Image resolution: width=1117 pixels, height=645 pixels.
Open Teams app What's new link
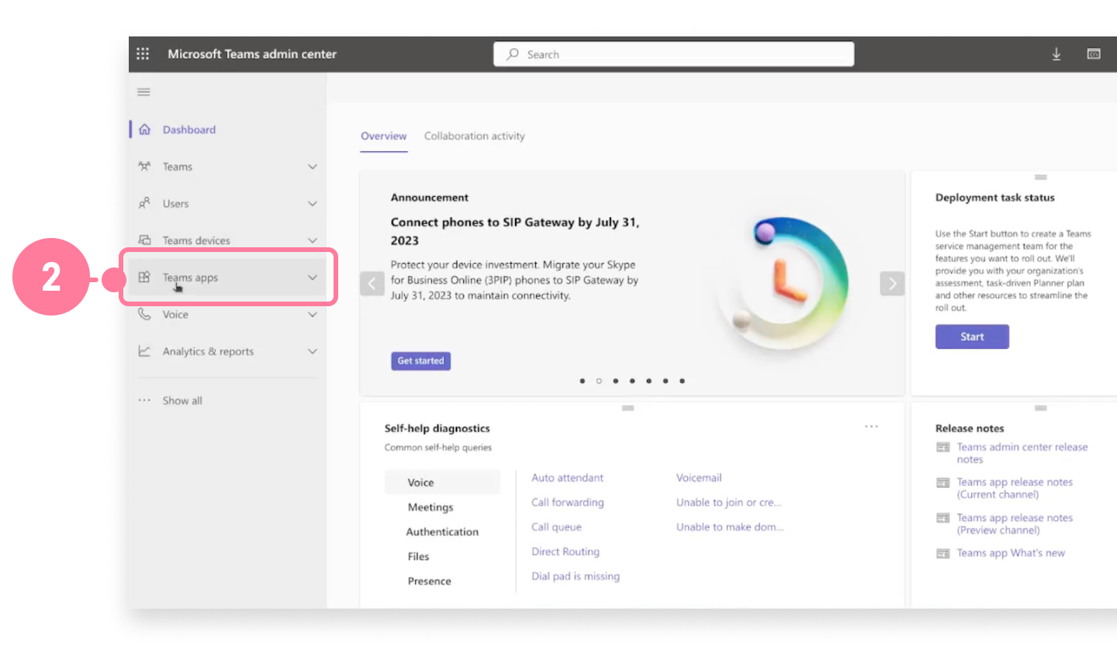tap(1011, 553)
